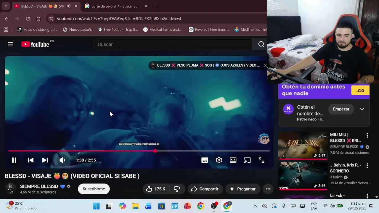The height and width of the screenshot is (213, 379).
Task: Go to YouTube home via logo
Action: tap(35, 44)
